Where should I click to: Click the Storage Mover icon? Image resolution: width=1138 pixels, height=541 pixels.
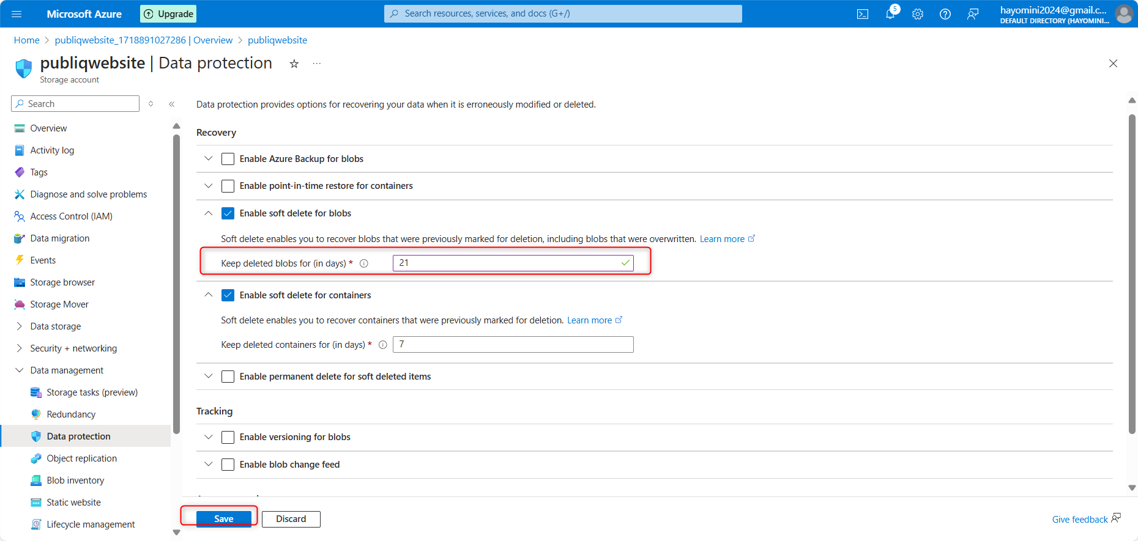(x=20, y=304)
